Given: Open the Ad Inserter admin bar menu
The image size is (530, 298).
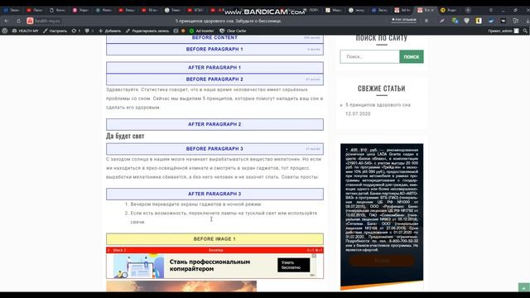Looking at the screenshot, I should pyautogui.click(x=201, y=31).
